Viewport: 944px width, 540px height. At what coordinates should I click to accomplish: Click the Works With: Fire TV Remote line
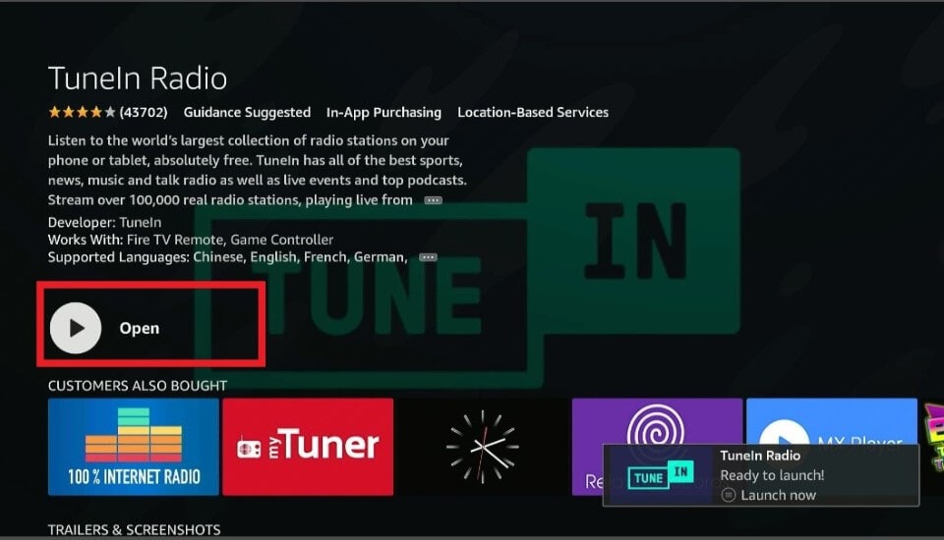tap(190, 240)
